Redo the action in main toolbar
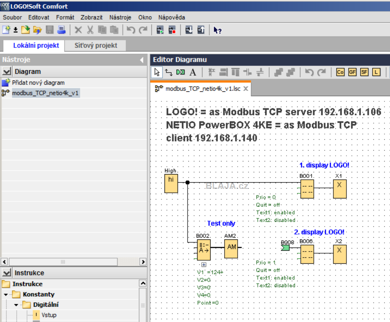This screenshot has height=322, width=390. coord(143,30)
